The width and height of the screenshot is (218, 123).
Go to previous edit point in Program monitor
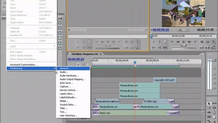[x=172, y=42]
